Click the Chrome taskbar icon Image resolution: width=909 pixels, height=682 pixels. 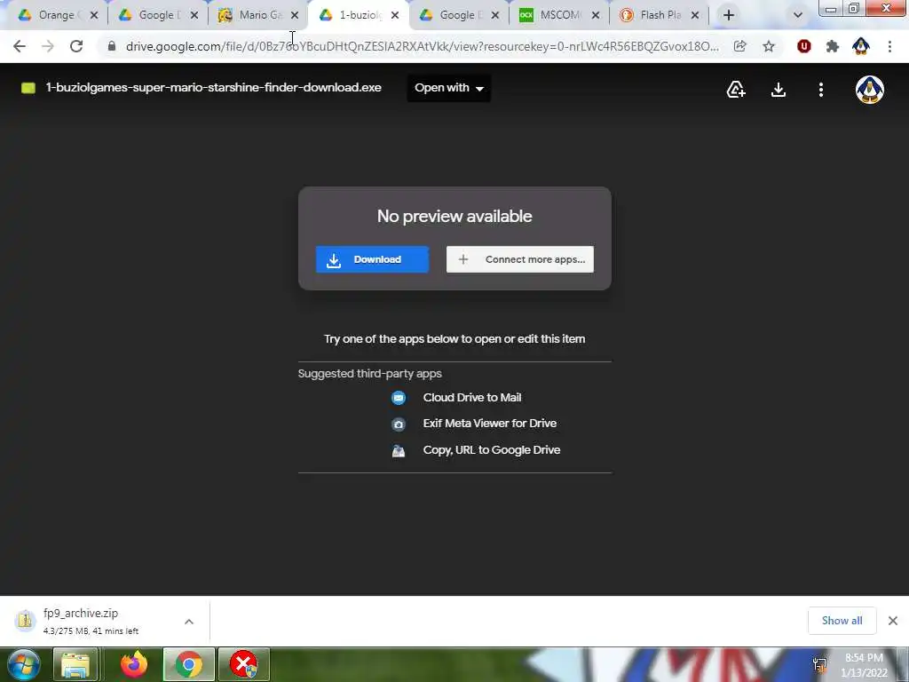tap(189, 664)
